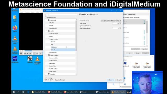This screenshot has height=94, width=167.
Task: Open the user folder desktop icon
Action: point(15,19)
